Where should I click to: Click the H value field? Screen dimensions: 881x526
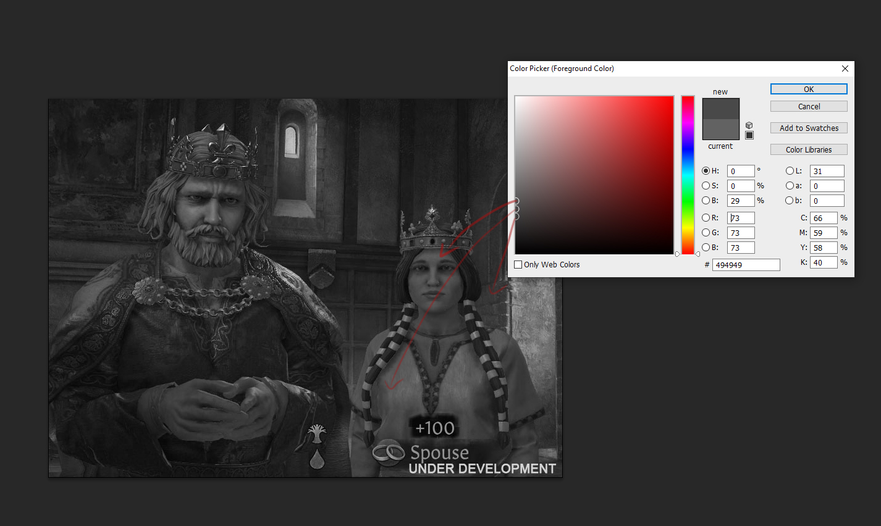(x=741, y=171)
